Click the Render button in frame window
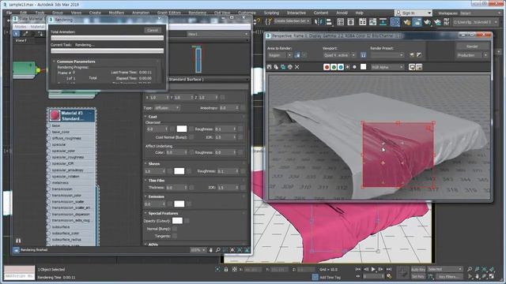This screenshot has width=506, height=284. [x=472, y=47]
